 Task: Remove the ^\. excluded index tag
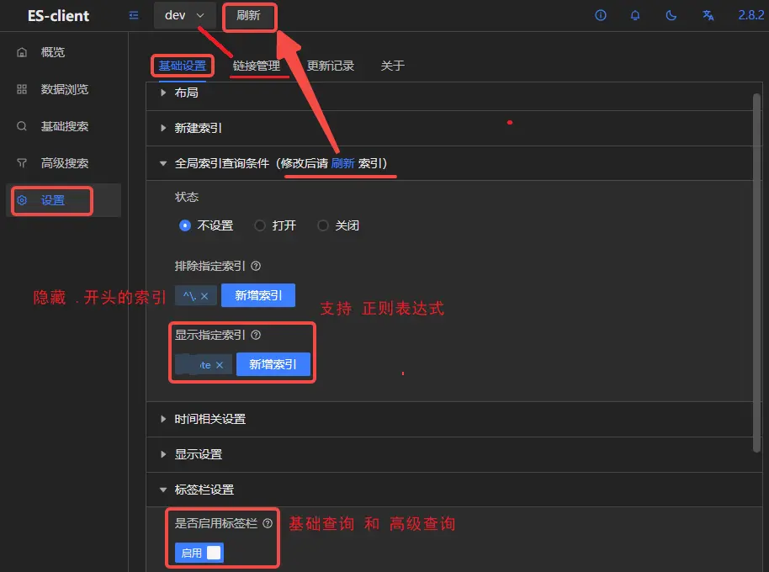(204, 295)
